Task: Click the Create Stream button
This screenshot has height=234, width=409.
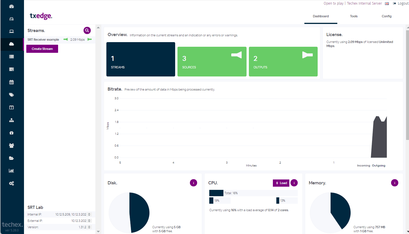Action: (42, 49)
